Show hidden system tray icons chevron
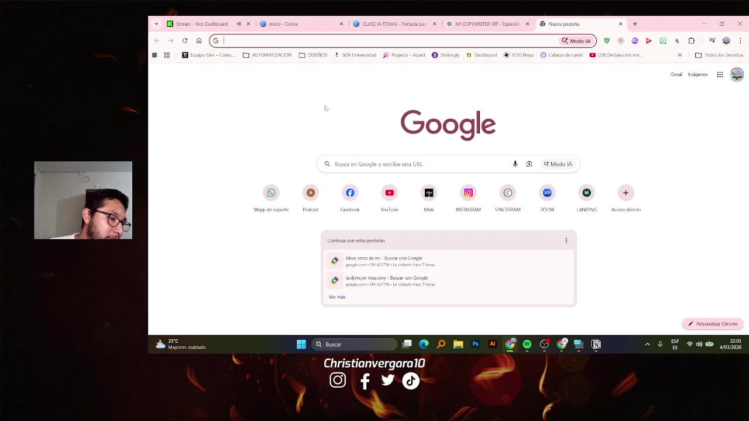 pos(647,344)
